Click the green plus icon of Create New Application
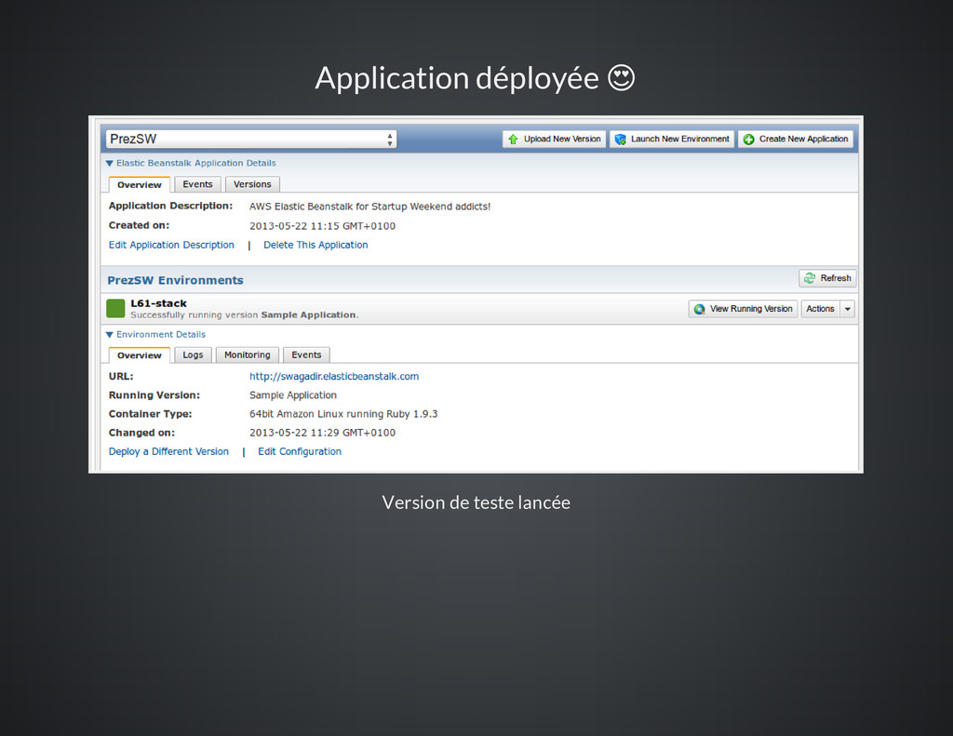Viewport: 953px width, 736px height. coord(749,140)
